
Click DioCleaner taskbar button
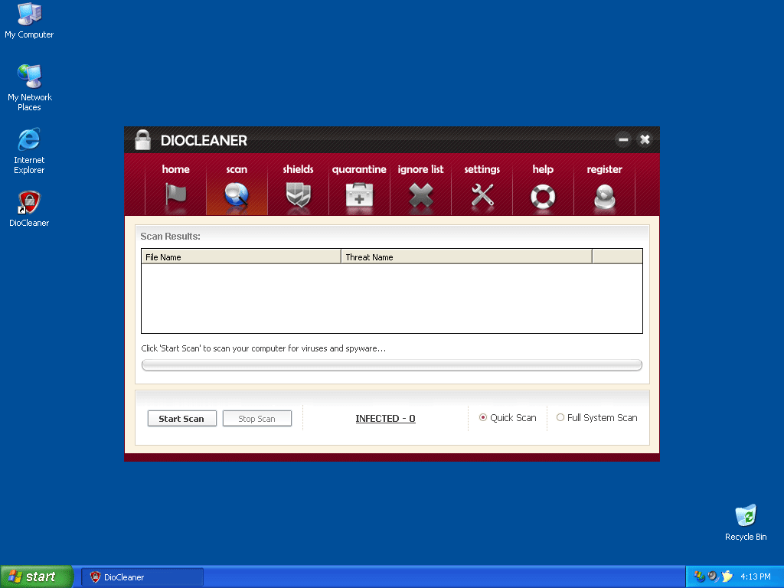pyautogui.click(x=142, y=577)
